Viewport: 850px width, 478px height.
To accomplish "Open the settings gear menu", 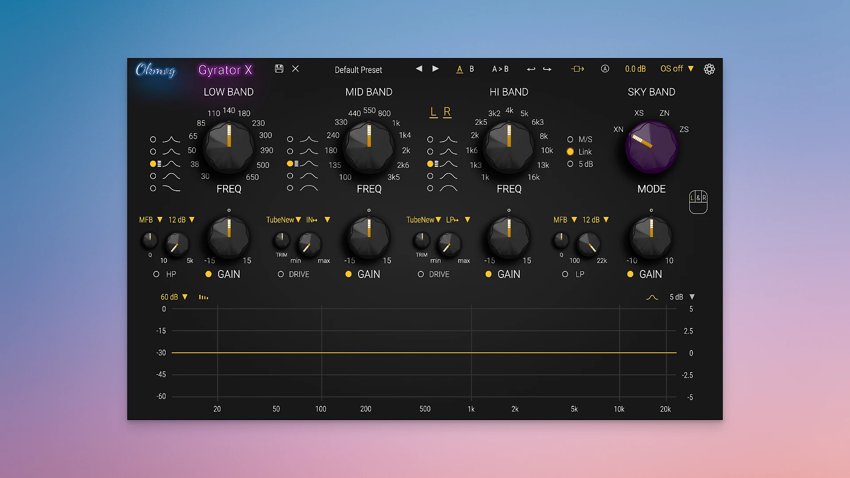I will pos(709,69).
